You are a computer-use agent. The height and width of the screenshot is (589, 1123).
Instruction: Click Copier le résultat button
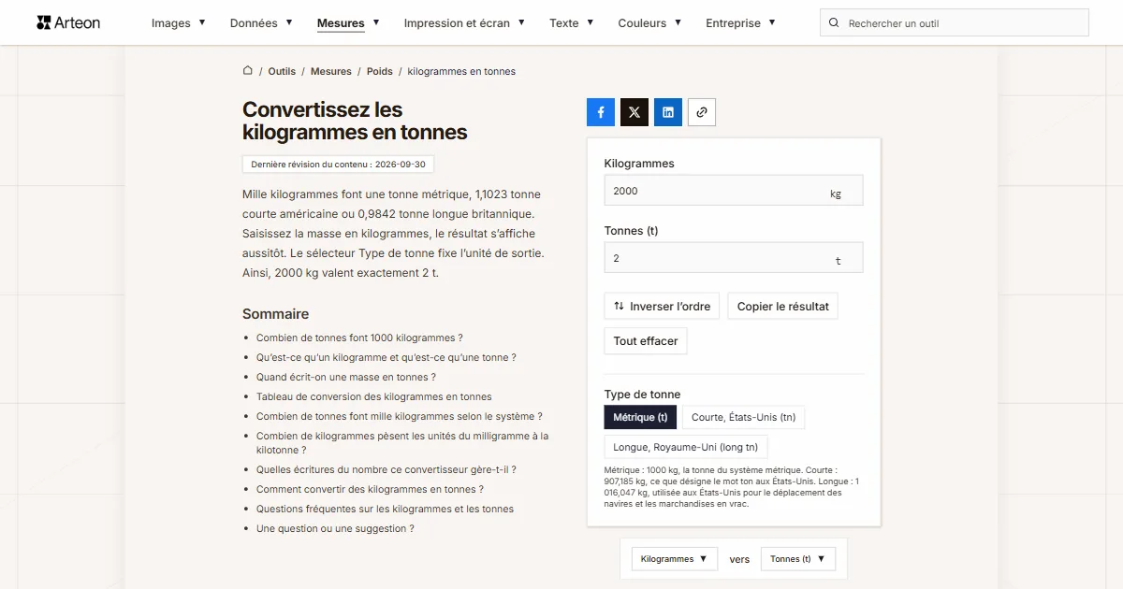tap(782, 307)
